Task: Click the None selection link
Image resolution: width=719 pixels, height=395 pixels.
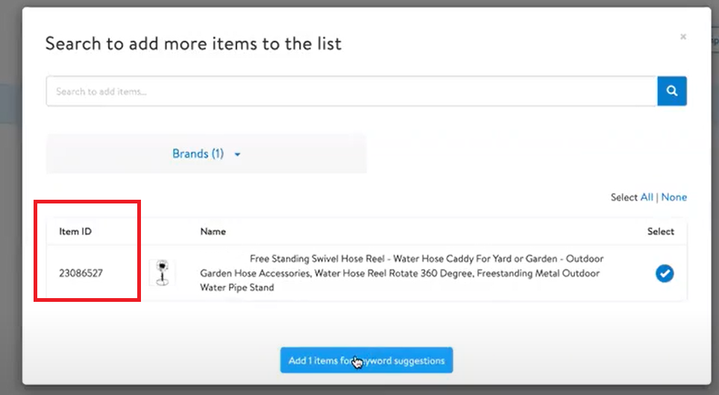Action: point(674,197)
